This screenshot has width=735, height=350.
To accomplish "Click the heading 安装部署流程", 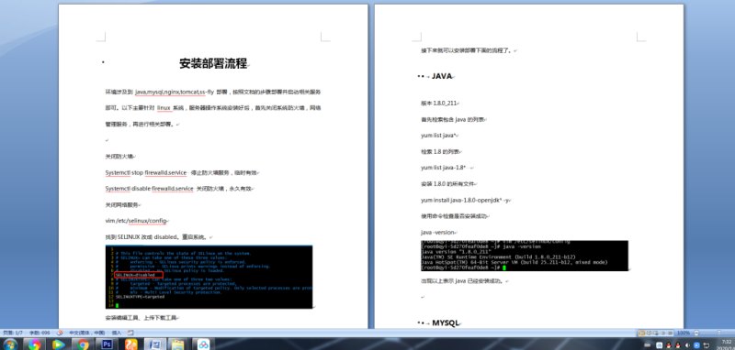I will click(x=213, y=64).
